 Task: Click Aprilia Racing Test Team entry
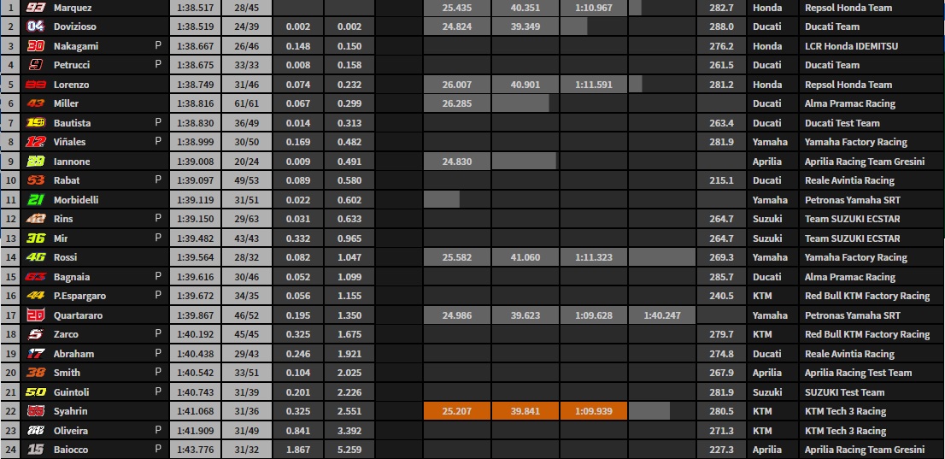tap(858, 373)
